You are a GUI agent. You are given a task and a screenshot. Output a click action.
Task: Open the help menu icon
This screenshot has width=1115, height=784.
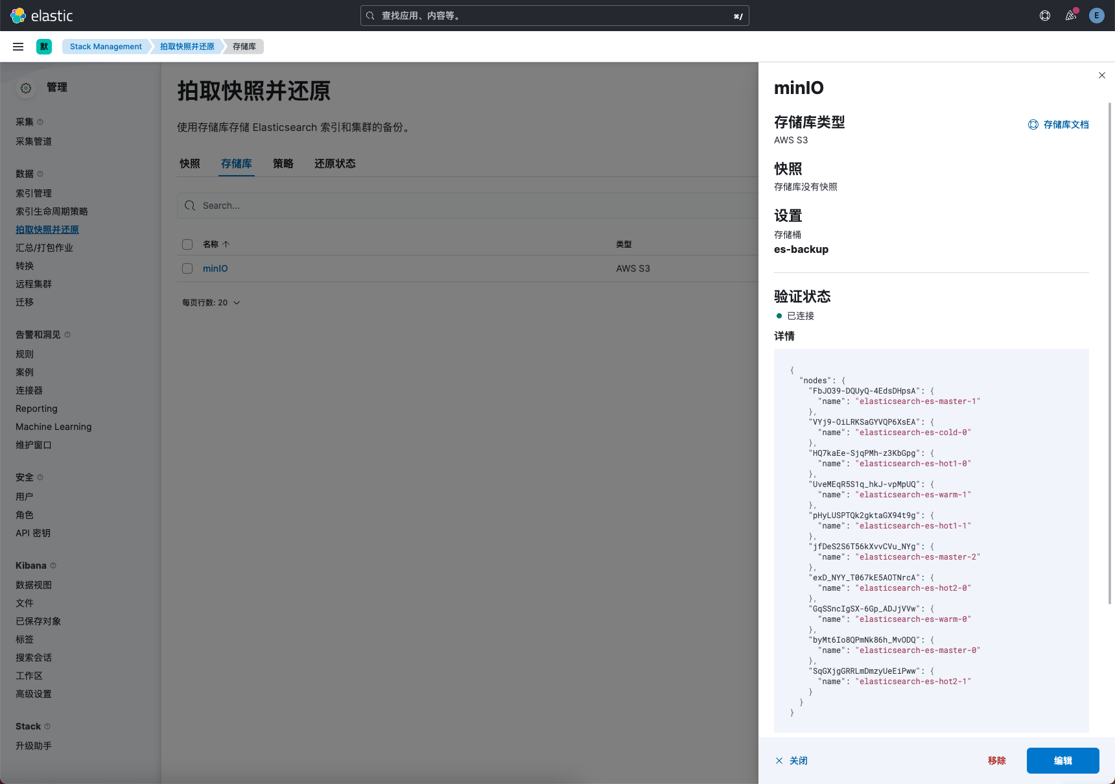1045,16
